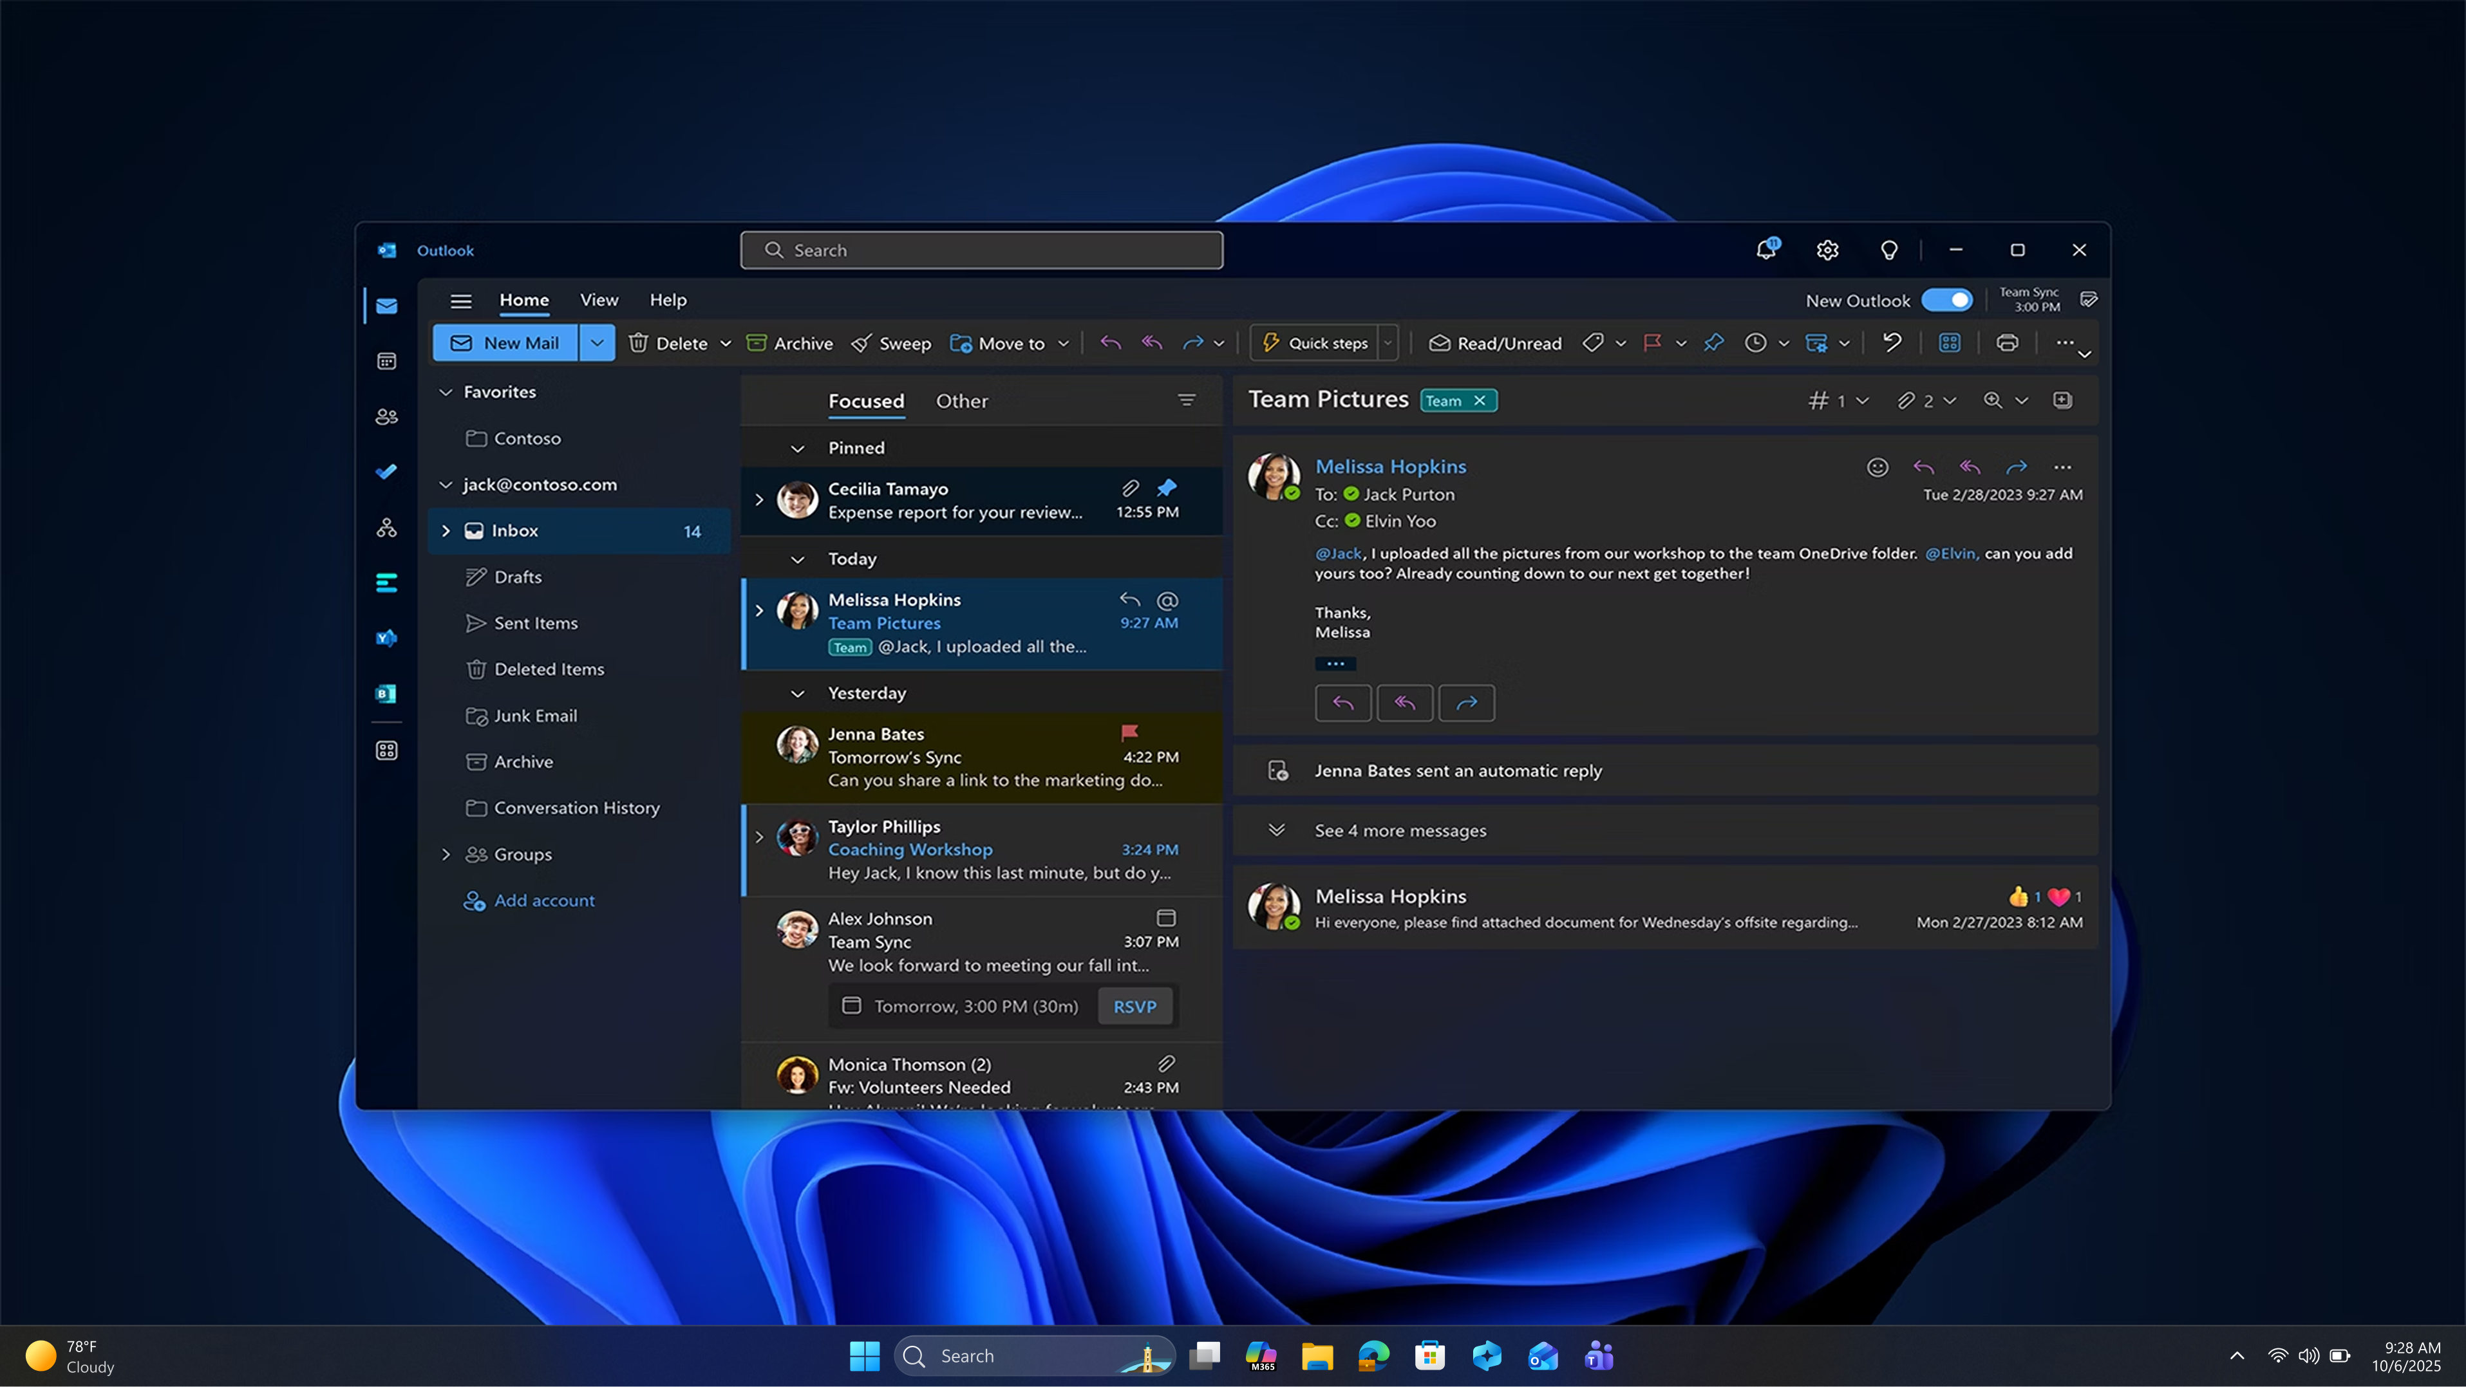2466x1387 pixels.
Task: Open People view in the app sidebar
Action: 386,415
